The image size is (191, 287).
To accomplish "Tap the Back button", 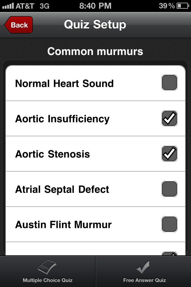I will click(18, 25).
